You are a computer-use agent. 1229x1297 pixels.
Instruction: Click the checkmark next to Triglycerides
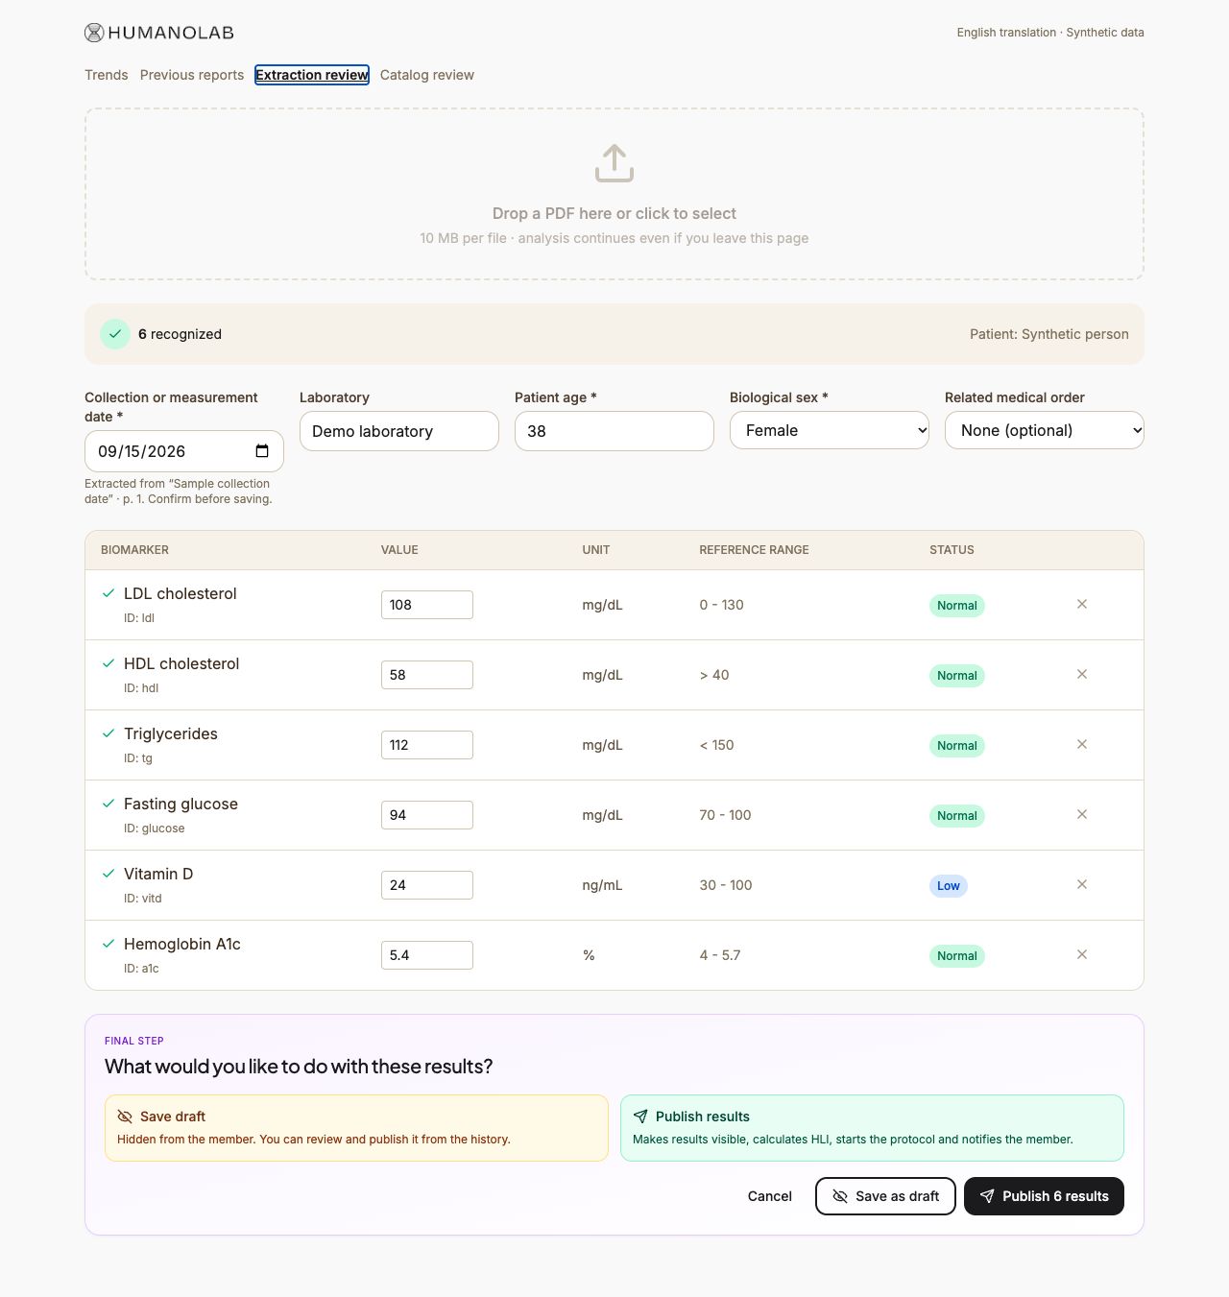point(108,733)
